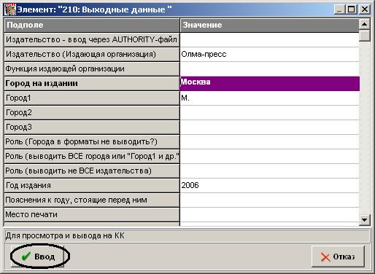
Task: Click the Значение column header
Action: (269, 25)
